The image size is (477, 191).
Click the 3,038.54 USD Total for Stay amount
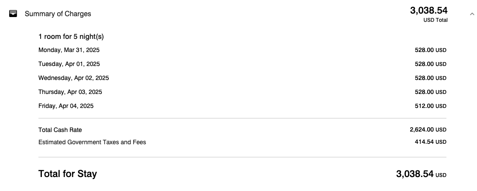point(421,174)
